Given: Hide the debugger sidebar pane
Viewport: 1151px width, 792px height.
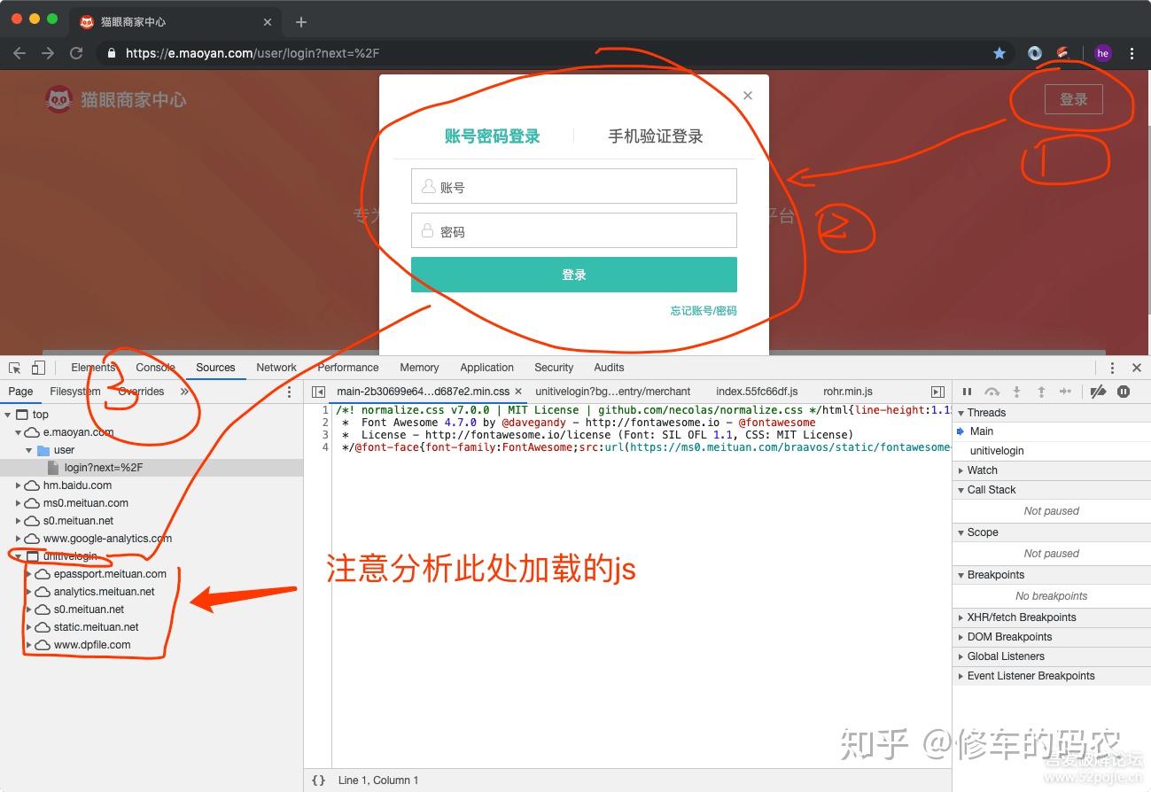Looking at the screenshot, I should [937, 392].
